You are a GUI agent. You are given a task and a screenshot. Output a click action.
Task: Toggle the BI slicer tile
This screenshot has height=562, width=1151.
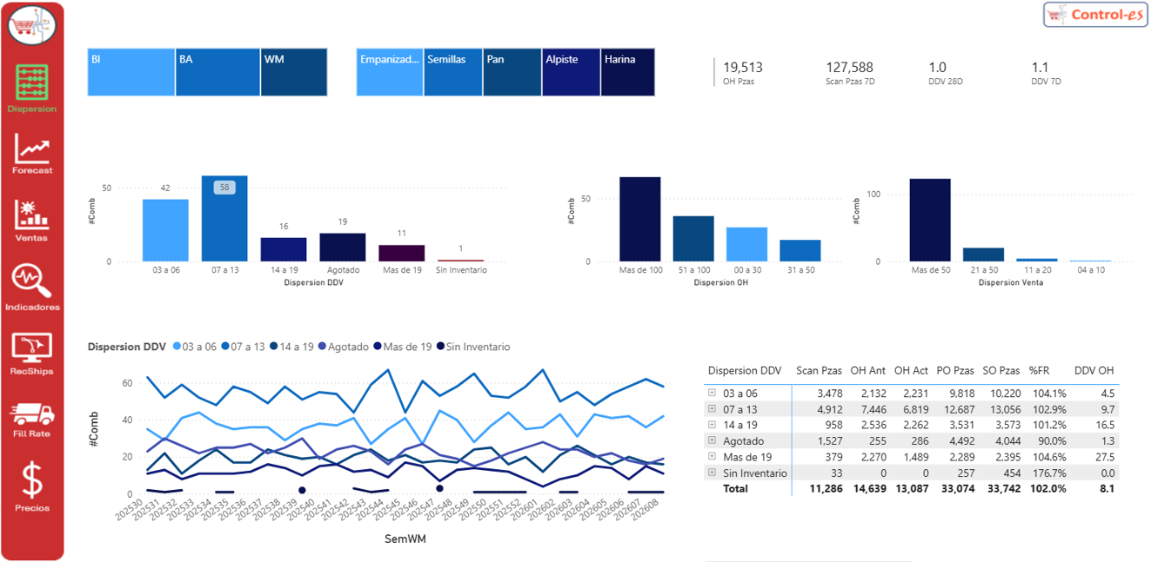point(131,72)
